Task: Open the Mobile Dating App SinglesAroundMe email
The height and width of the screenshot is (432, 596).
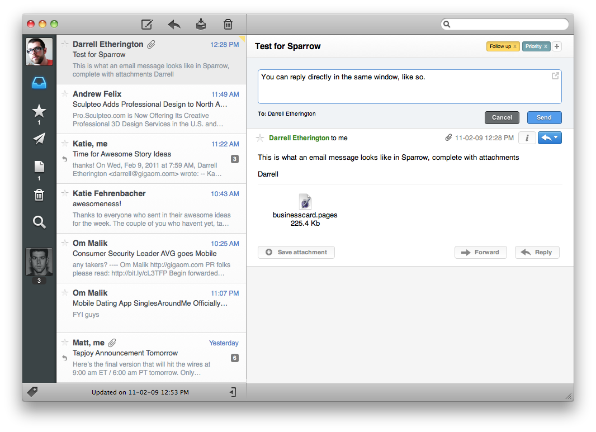Action: (x=152, y=308)
